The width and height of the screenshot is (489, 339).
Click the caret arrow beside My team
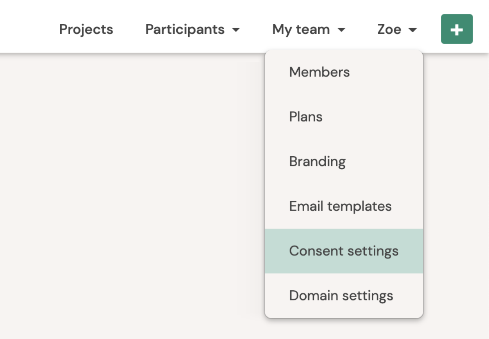(341, 30)
